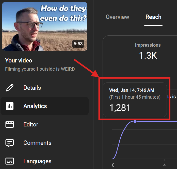Click the 6:53 duration badge
177x169 pixels.
point(78,44)
